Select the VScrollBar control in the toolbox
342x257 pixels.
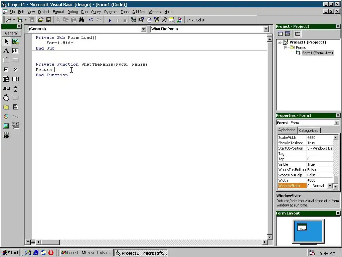coord(15,88)
